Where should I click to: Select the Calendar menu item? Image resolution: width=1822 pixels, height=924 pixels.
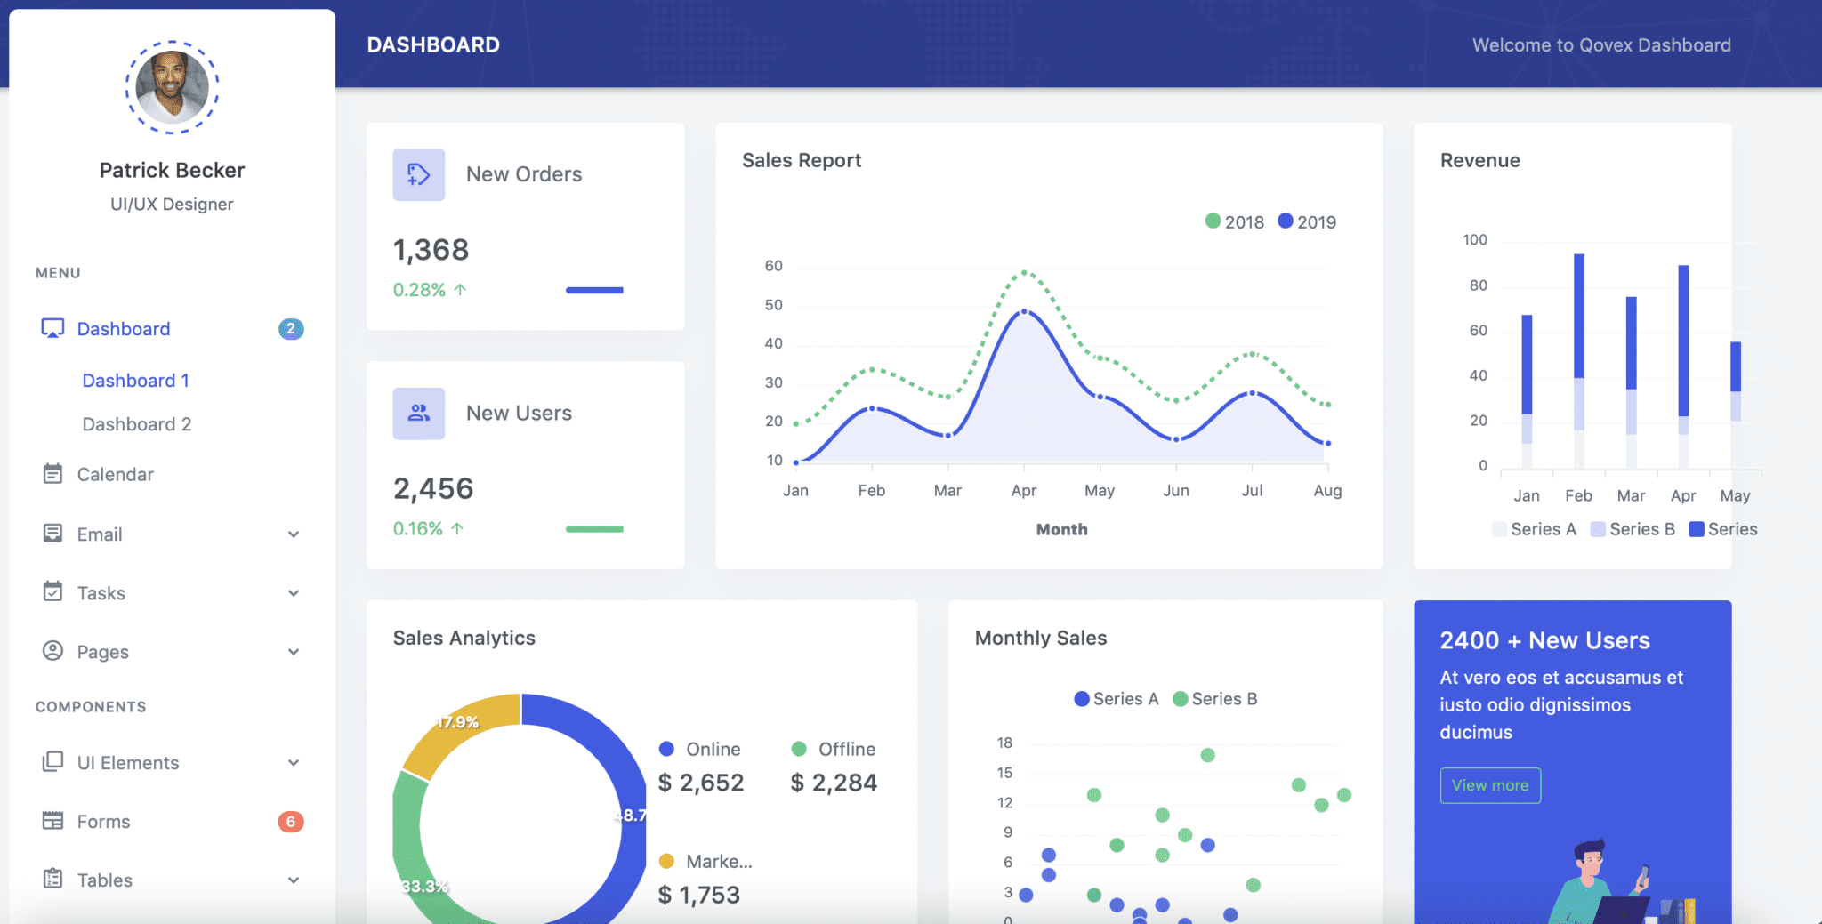(115, 474)
